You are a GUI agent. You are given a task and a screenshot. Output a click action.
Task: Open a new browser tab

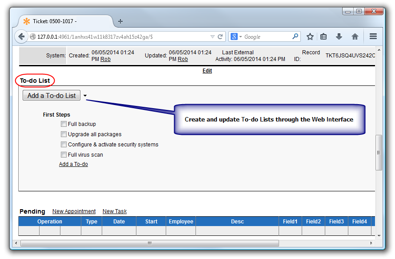point(120,20)
